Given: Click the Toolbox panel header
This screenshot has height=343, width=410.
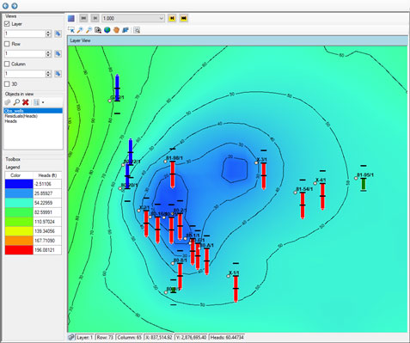Looking at the screenshot, I should click(13, 159).
